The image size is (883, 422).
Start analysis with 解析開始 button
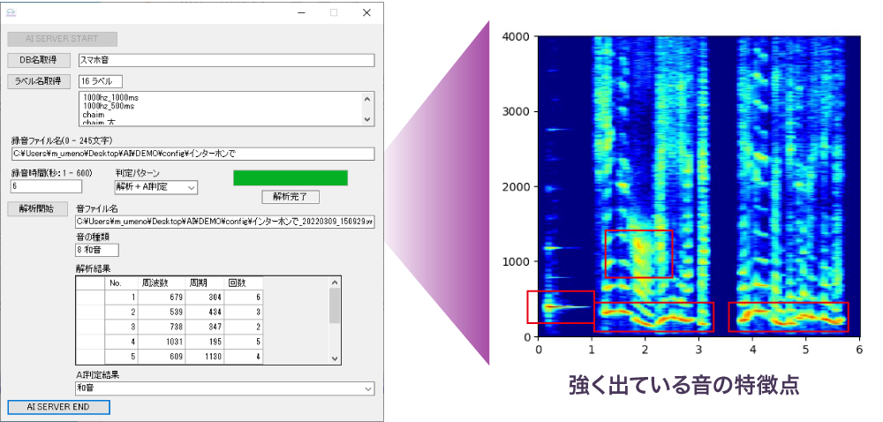tap(37, 209)
